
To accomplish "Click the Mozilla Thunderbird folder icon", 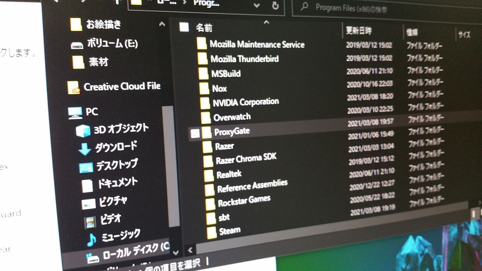I will 203,58.
